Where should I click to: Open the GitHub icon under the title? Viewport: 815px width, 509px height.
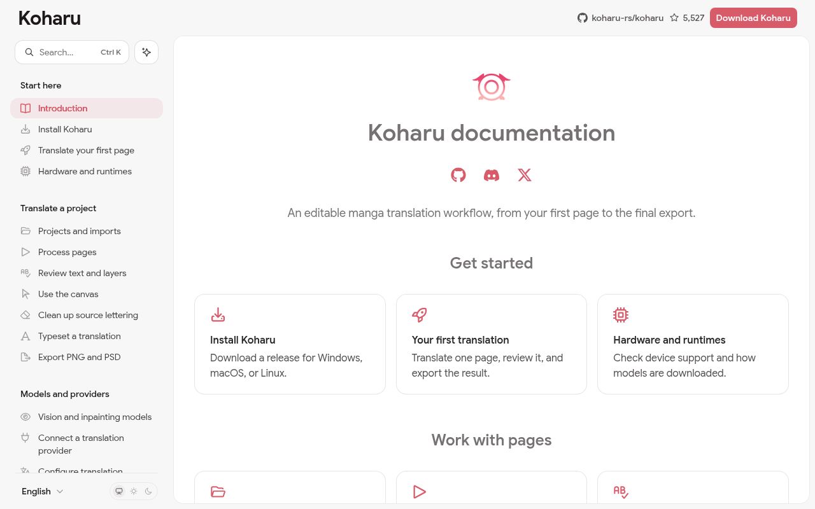458,175
